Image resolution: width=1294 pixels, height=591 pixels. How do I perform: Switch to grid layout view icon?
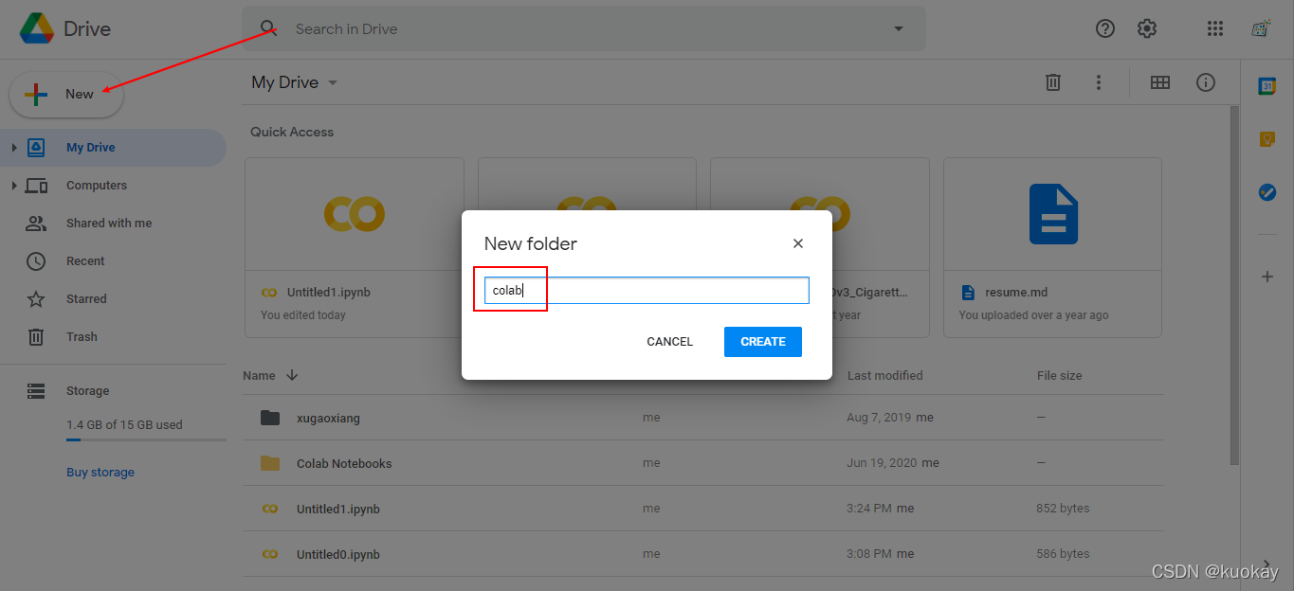tap(1159, 82)
